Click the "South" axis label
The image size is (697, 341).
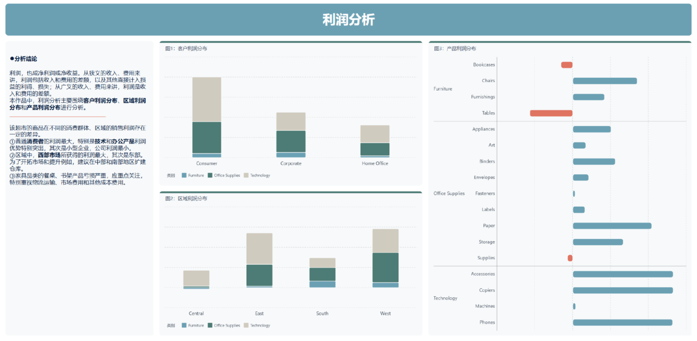(322, 313)
